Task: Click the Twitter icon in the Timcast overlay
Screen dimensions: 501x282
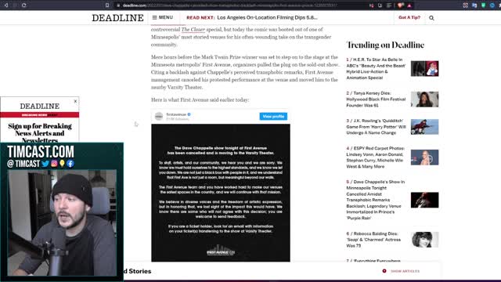Action: point(45,164)
